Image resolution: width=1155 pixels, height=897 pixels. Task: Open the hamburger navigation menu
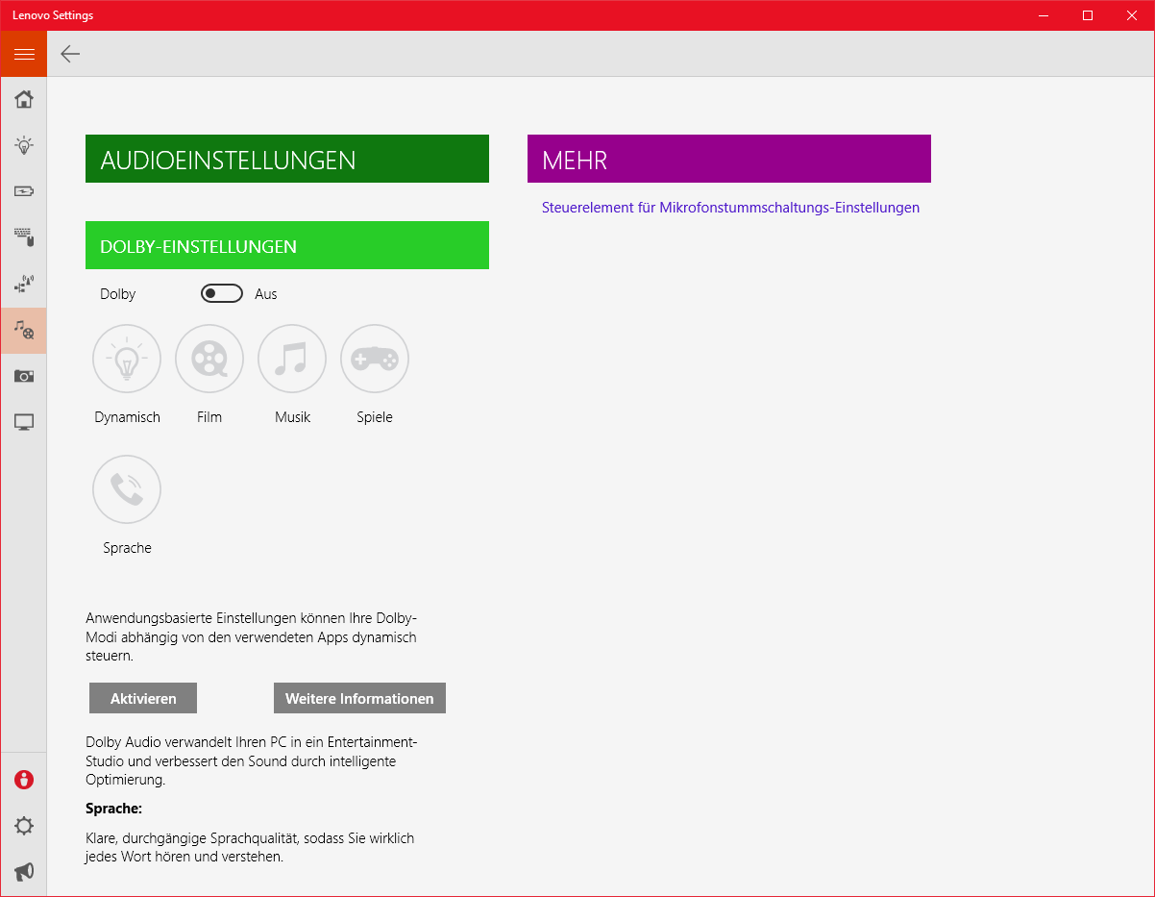point(24,54)
